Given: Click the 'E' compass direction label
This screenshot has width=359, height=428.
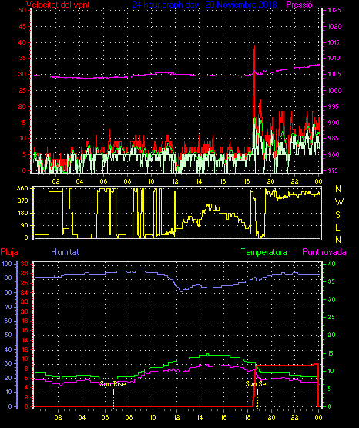Looking at the screenshot, I should tap(337, 227).
